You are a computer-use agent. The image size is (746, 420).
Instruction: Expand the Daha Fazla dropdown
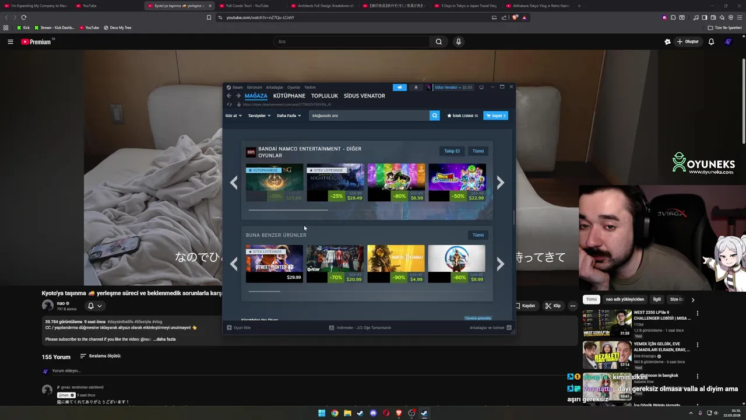click(288, 116)
